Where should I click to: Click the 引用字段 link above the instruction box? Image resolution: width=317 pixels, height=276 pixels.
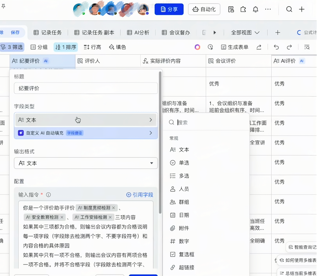pos(139,195)
